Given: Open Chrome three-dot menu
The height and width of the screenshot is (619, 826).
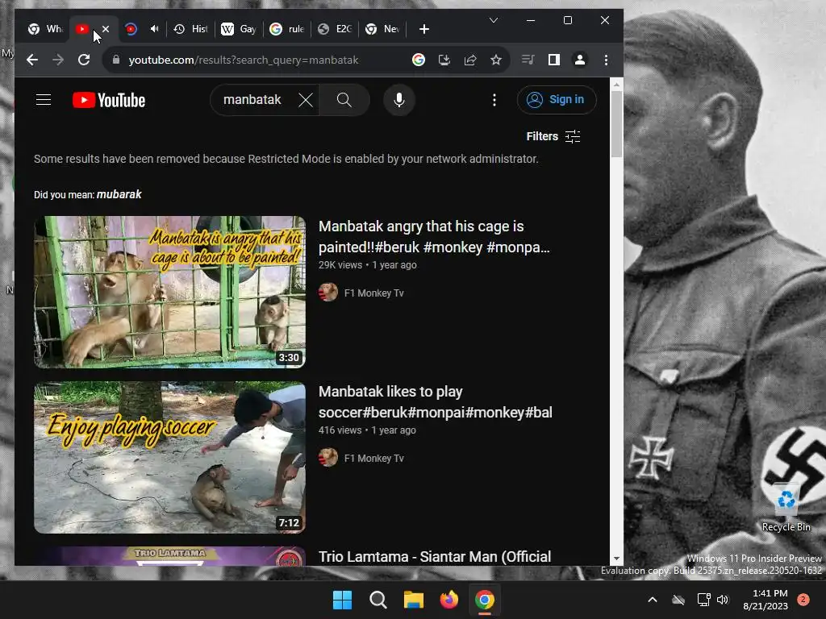Looking at the screenshot, I should tap(606, 60).
